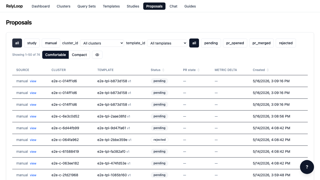Image resolution: width=320 pixels, height=180 pixels.
Task: Open the Guides tab
Action: (190, 6)
